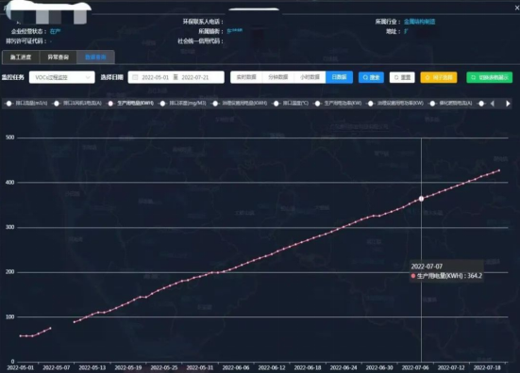This screenshot has width=520, height=373.
Task: Expand the dropdown chevron in monitoring task box
Action: point(88,77)
